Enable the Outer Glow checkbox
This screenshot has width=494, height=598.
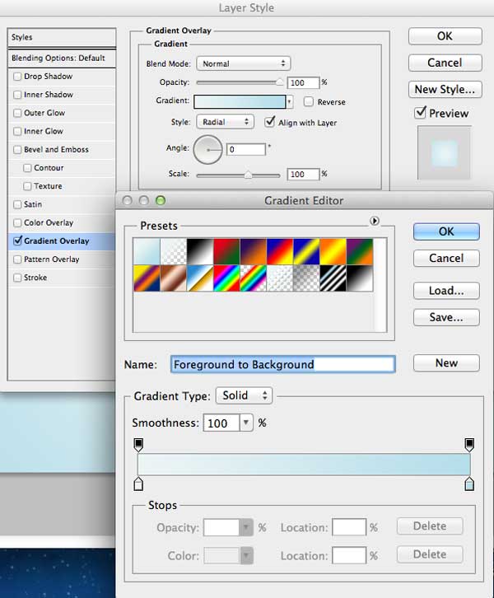[x=17, y=113]
